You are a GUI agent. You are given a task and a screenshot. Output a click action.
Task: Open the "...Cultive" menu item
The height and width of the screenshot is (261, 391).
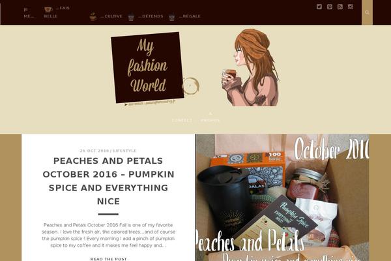pyautogui.click(x=111, y=16)
